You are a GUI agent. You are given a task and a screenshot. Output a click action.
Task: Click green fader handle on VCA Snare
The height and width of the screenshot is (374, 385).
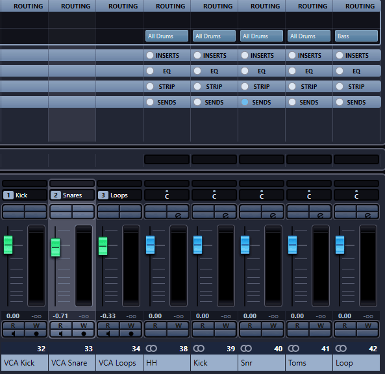pos(55,247)
